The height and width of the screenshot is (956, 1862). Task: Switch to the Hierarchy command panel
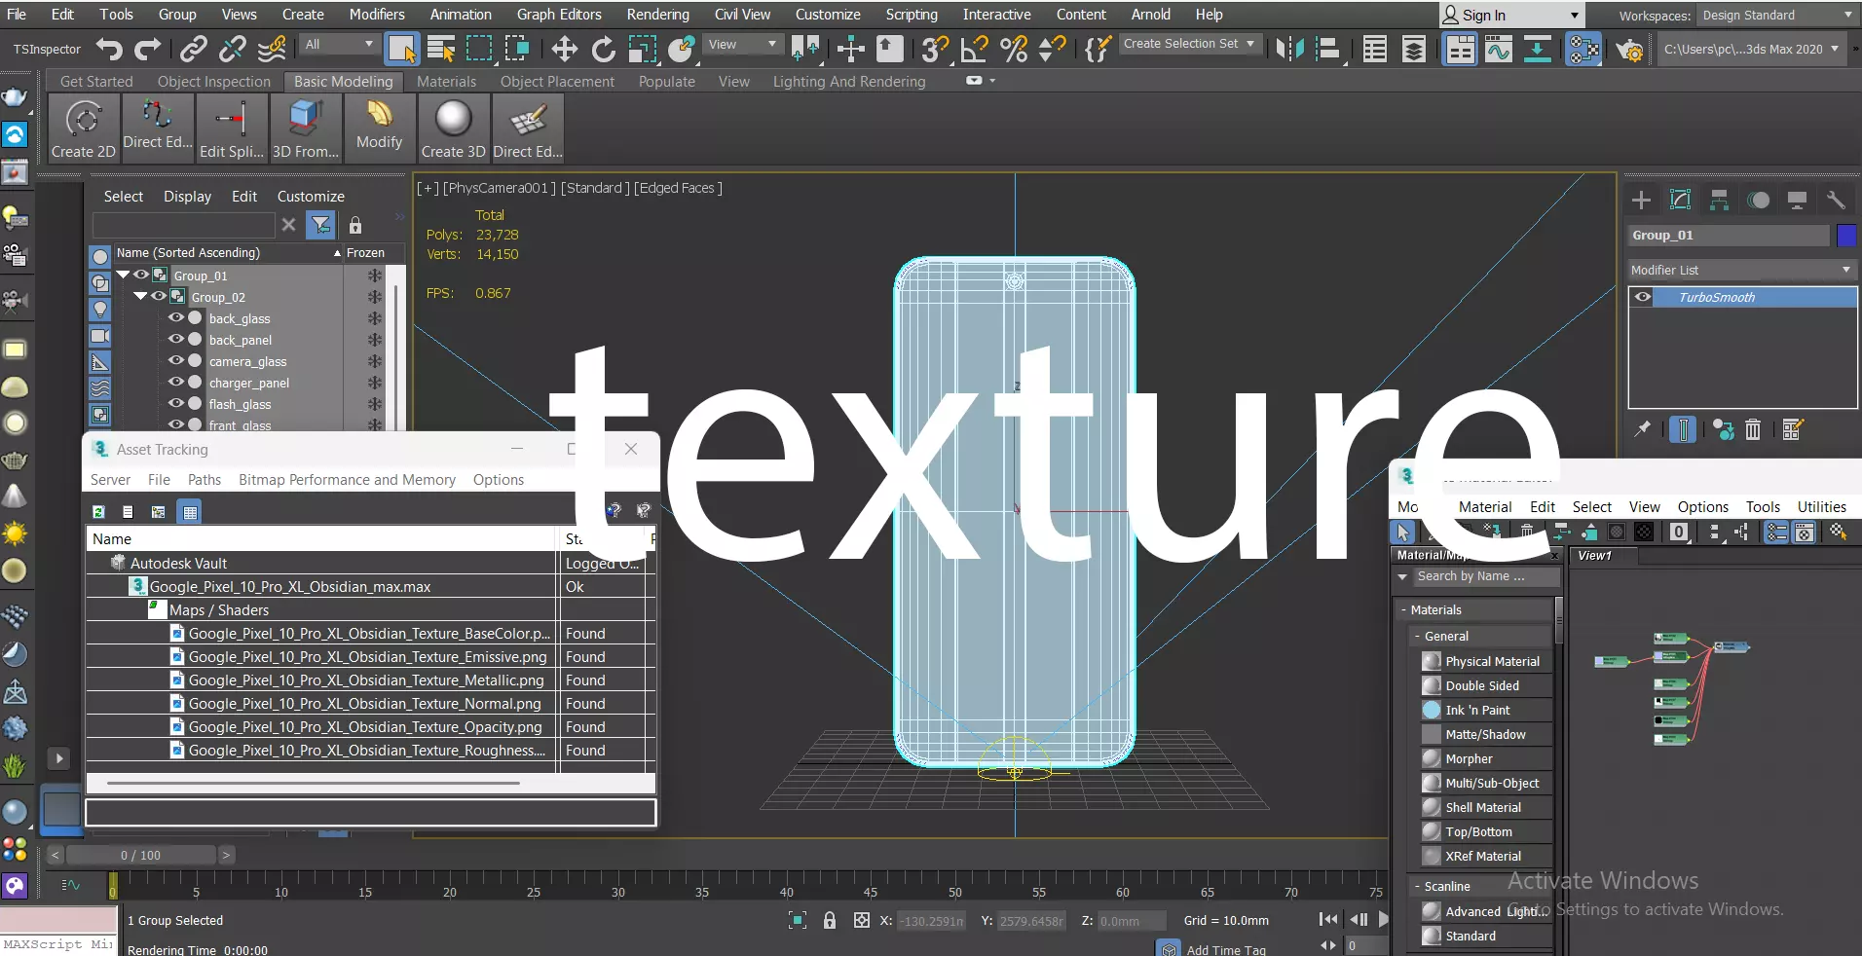(1720, 200)
